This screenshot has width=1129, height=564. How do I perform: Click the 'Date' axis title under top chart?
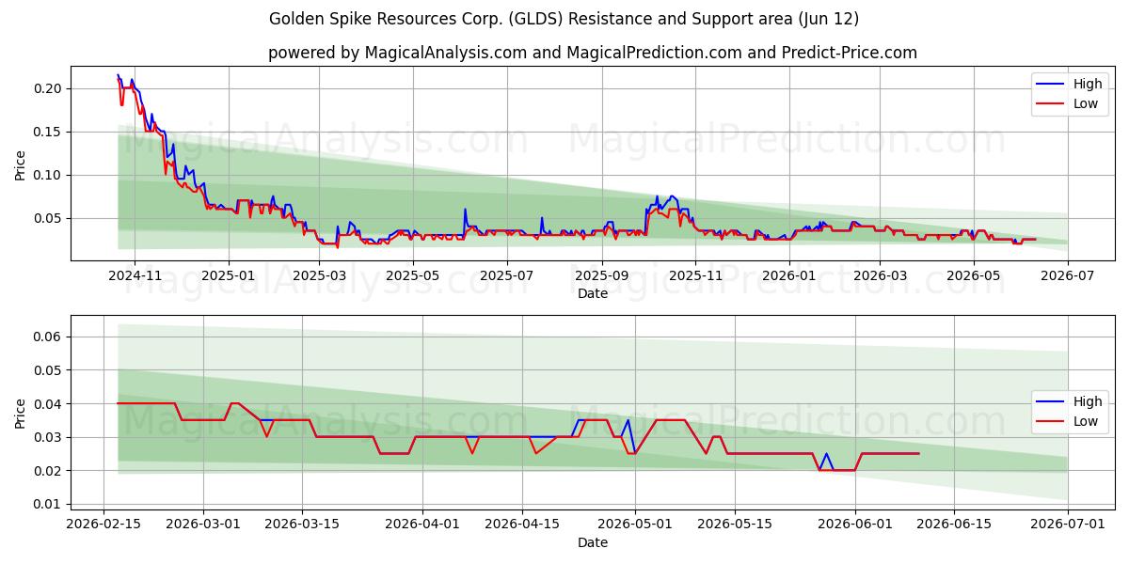(593, 293)
